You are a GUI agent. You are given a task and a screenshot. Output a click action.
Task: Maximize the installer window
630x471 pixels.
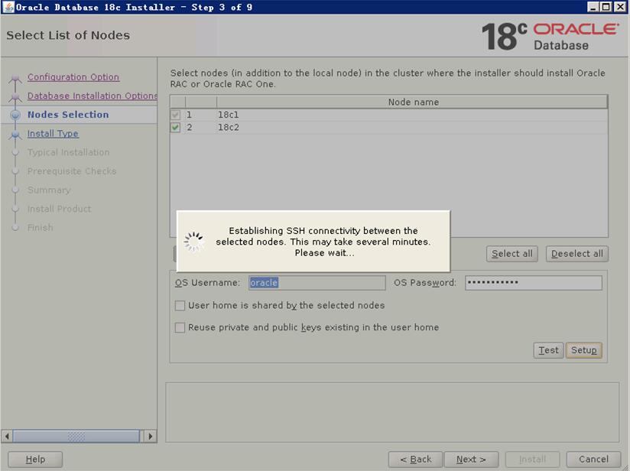606,7
